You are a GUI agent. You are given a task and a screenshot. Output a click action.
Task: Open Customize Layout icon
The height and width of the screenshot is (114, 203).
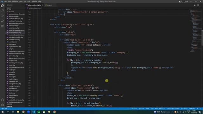coord(187,2)
